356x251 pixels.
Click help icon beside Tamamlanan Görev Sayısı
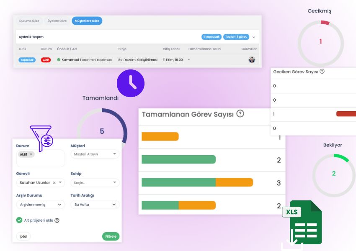coord(240,114)
